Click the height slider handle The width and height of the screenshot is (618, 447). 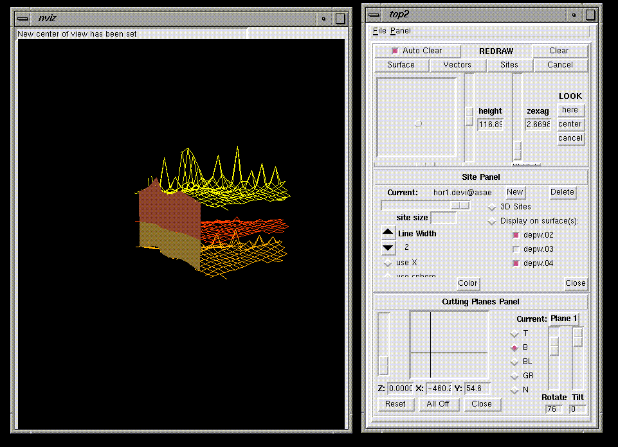click(x=469, y=116)
